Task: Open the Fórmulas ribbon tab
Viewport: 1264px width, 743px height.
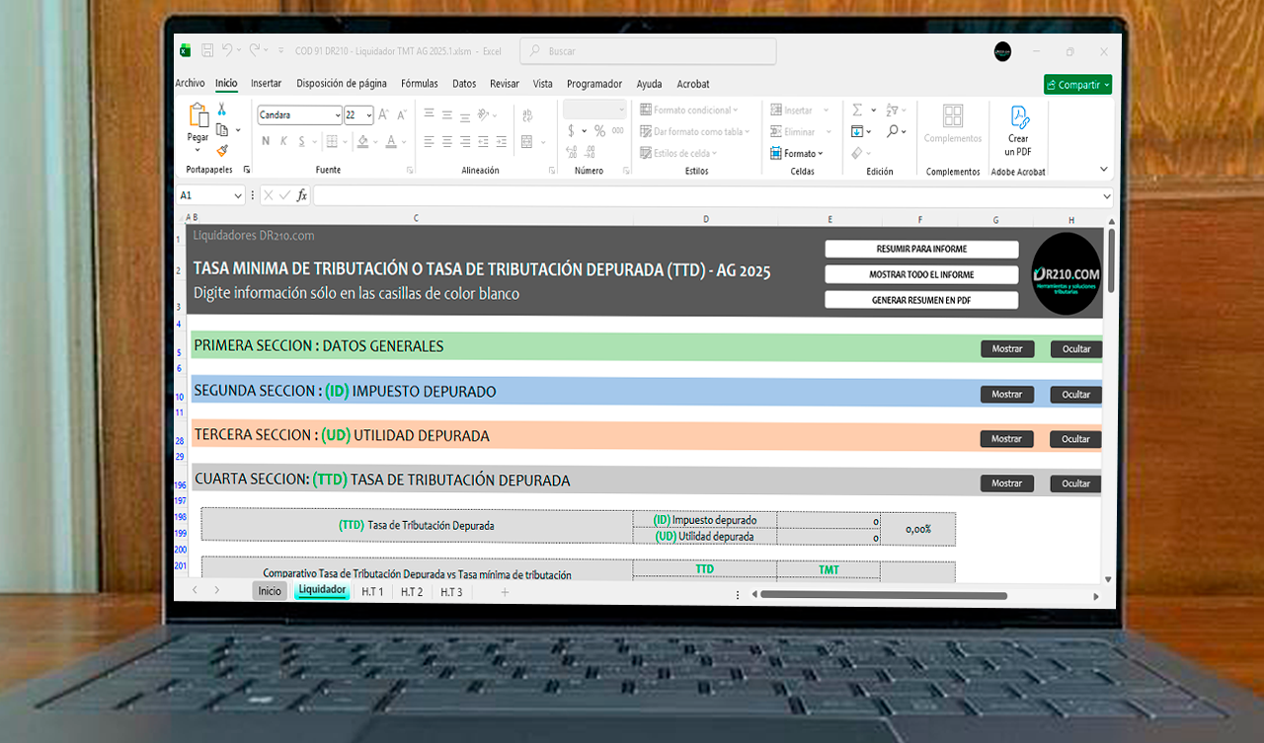Action: [420, 84]
